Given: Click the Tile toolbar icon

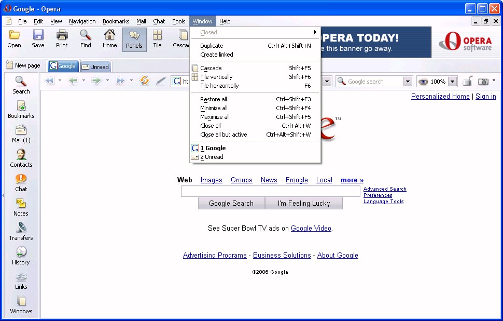Looking at the screenshot, I should pyautogui.click(x=157, y=35).
